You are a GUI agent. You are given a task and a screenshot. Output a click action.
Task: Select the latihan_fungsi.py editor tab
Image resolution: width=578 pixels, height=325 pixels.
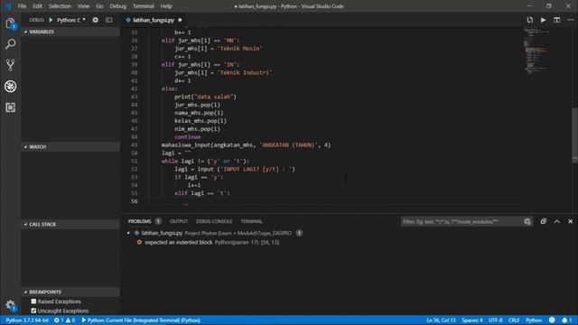pyautogui.click(x=154, y=20)
